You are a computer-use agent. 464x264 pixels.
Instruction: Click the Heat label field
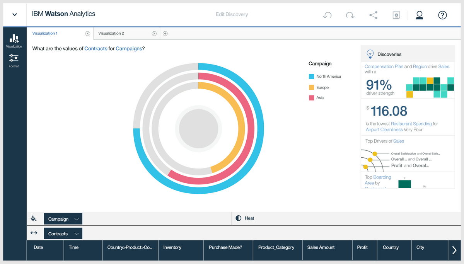pyautogui.click(x=249, y=218)
